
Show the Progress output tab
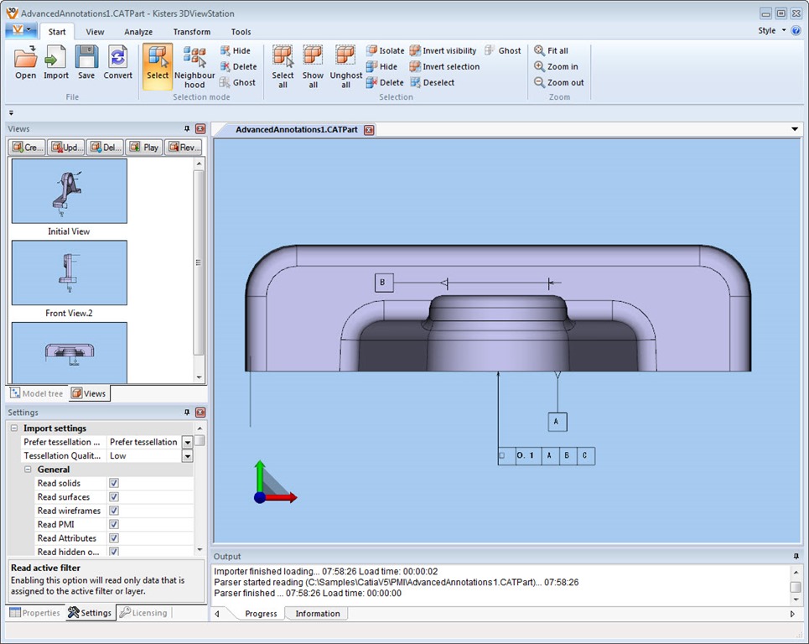pyautogui.click(x=261, y=614)
